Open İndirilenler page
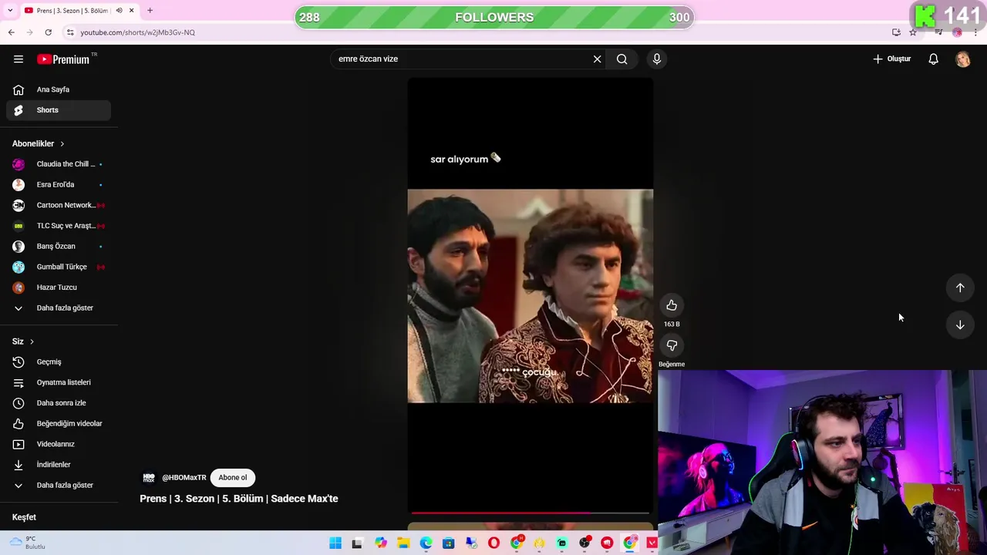987x555 pixels. click(x=59, y=464)
